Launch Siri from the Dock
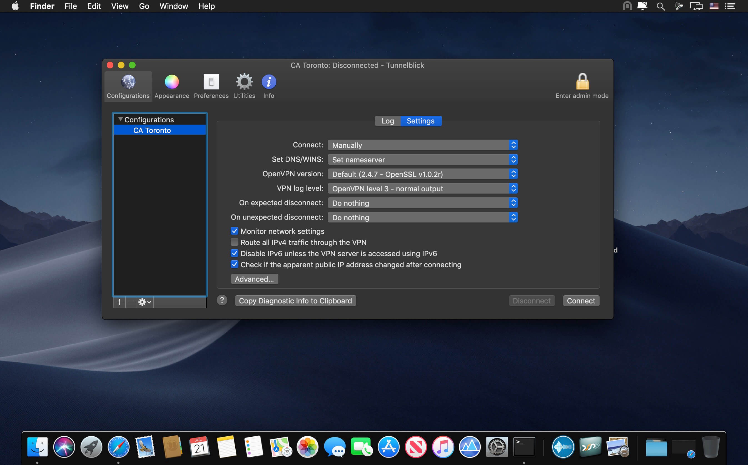 point(64,447)
